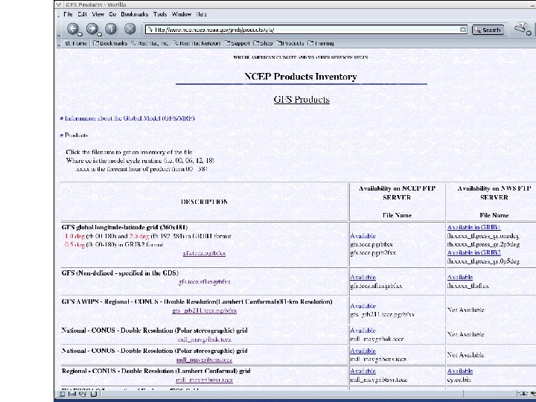Go back with the Back arrow button
Viewport: 536px width, 402px height.
click(x=72, y=29)
